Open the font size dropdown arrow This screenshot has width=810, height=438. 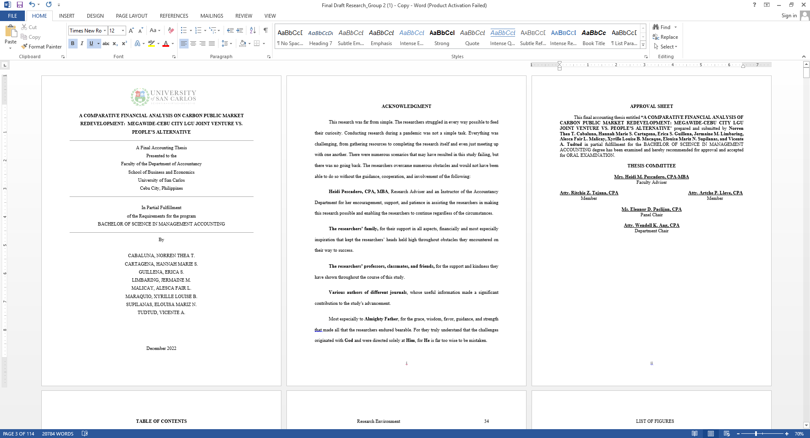point(123,30)
